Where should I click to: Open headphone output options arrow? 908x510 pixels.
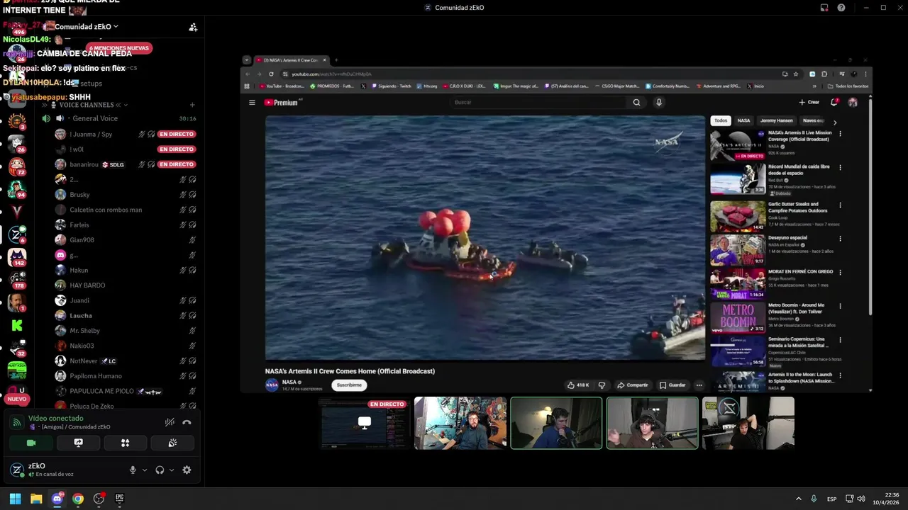tap(172, 470)
